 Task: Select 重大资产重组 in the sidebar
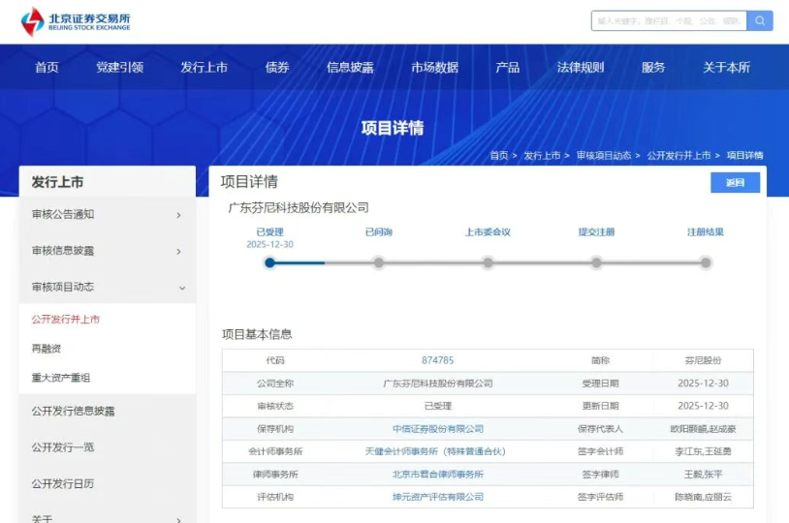point(61,378)
